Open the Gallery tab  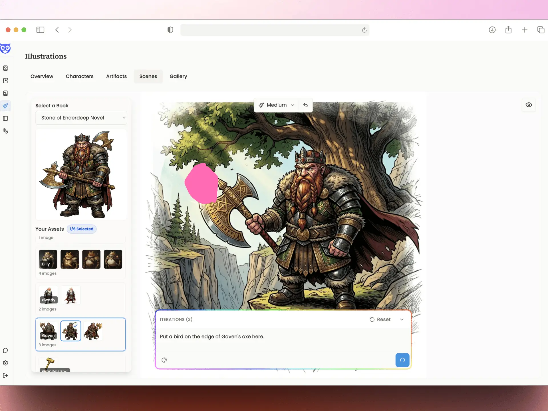[x=178, y=76]
